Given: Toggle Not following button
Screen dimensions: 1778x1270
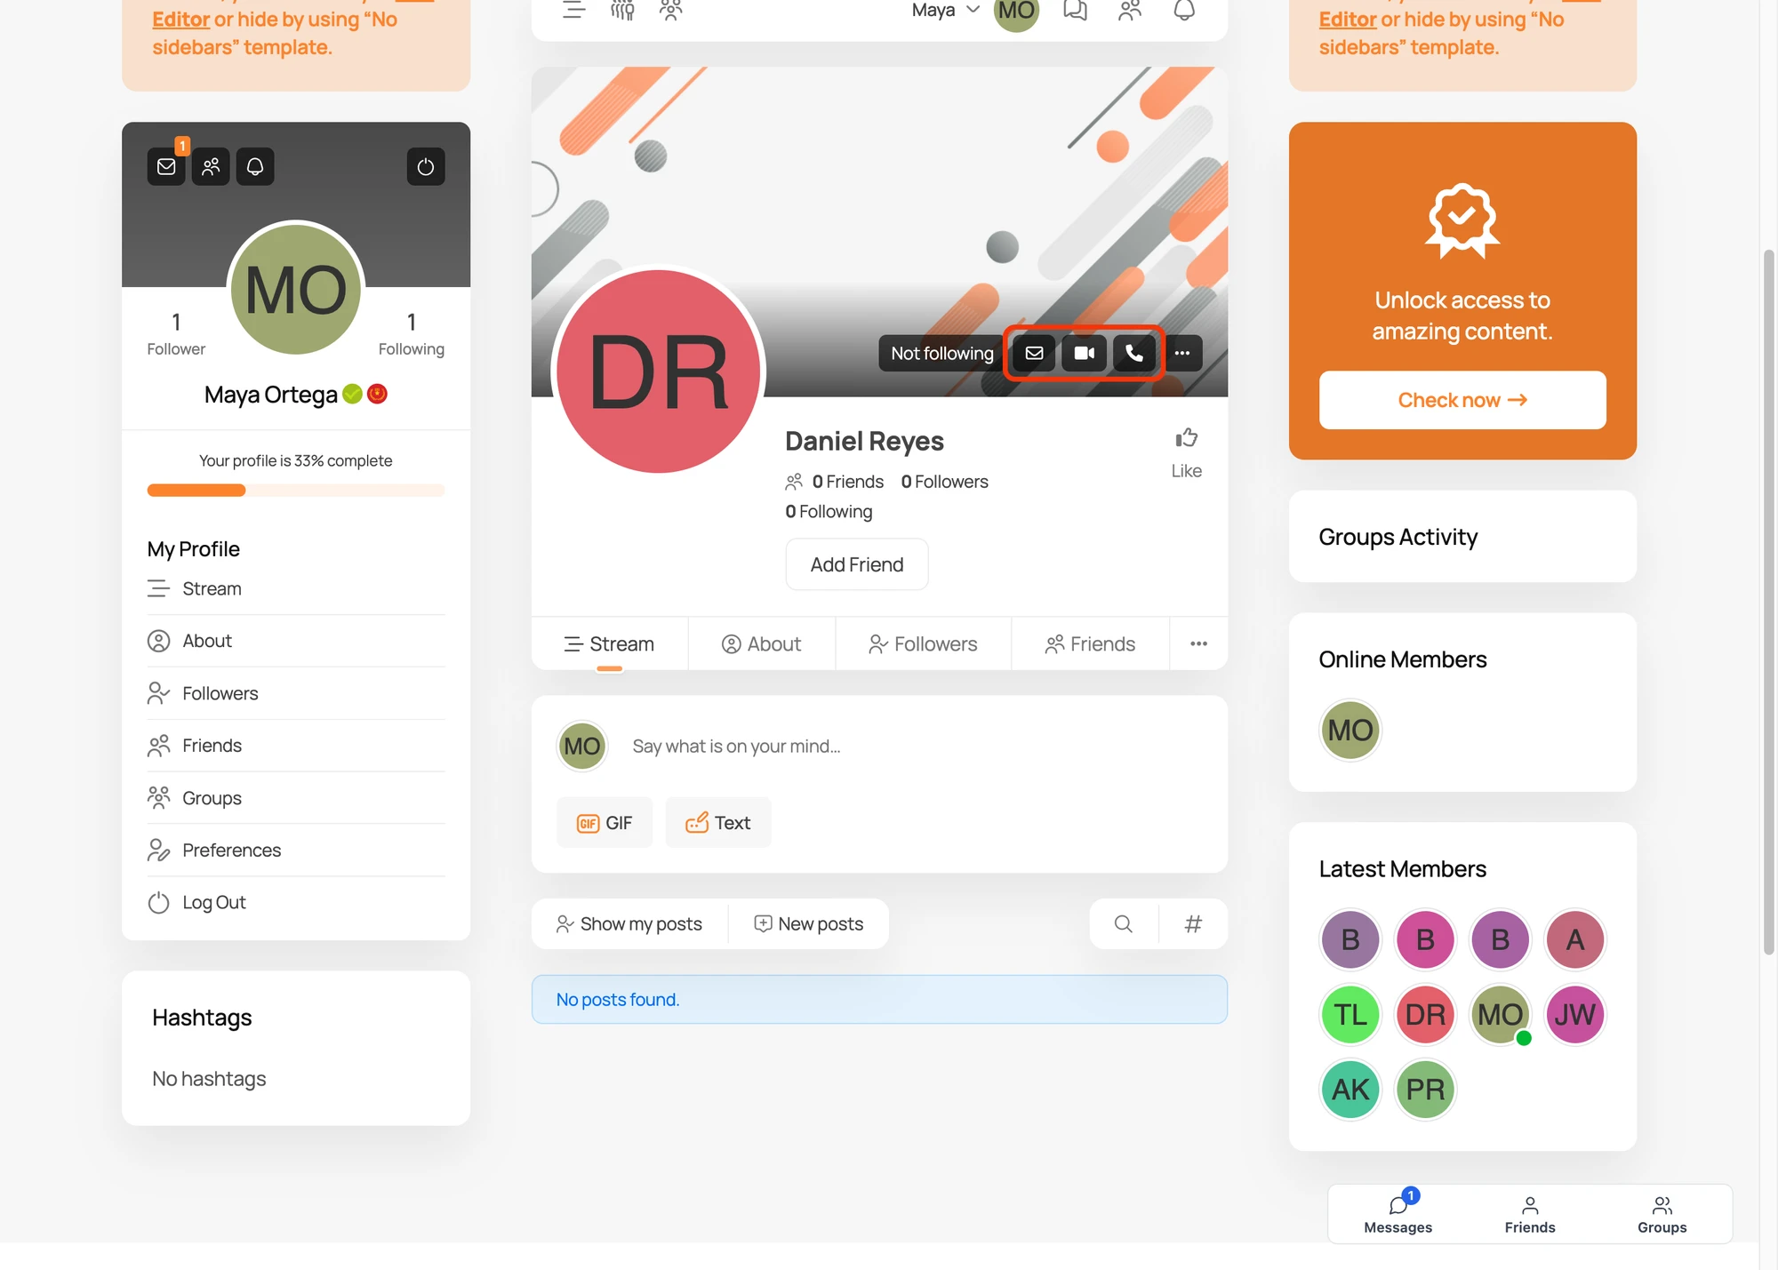Looking at the screenshot, I should point(942,353).
